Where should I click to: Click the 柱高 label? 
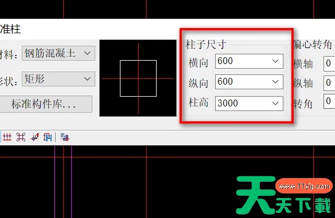coord(198,103)
